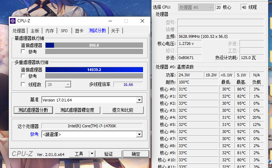272x168 pixels.
Task: Open the 主板 tab
Action: [x=35, y=31]
